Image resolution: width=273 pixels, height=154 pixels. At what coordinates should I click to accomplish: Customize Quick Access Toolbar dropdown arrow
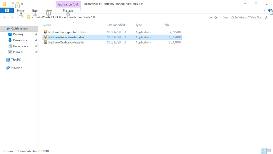tap(22, 4)
